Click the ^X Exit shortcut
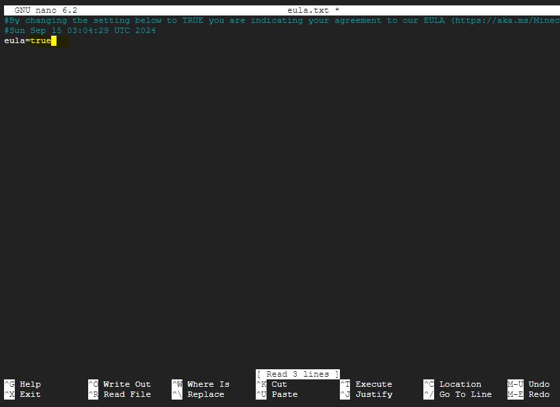560x407 pixels. (22, 394)
